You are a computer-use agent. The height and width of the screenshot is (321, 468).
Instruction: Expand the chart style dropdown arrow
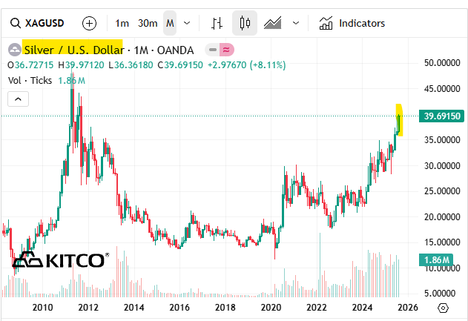pos(295,23)
